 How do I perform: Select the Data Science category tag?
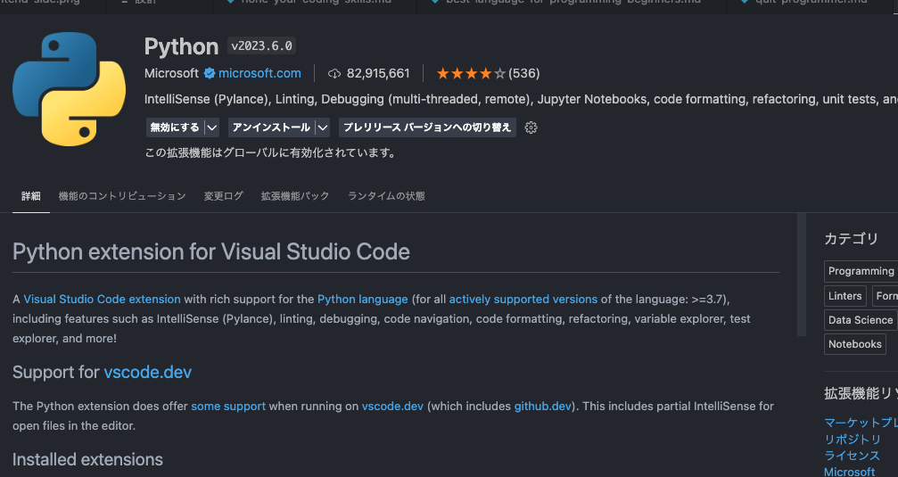[861, 320]
